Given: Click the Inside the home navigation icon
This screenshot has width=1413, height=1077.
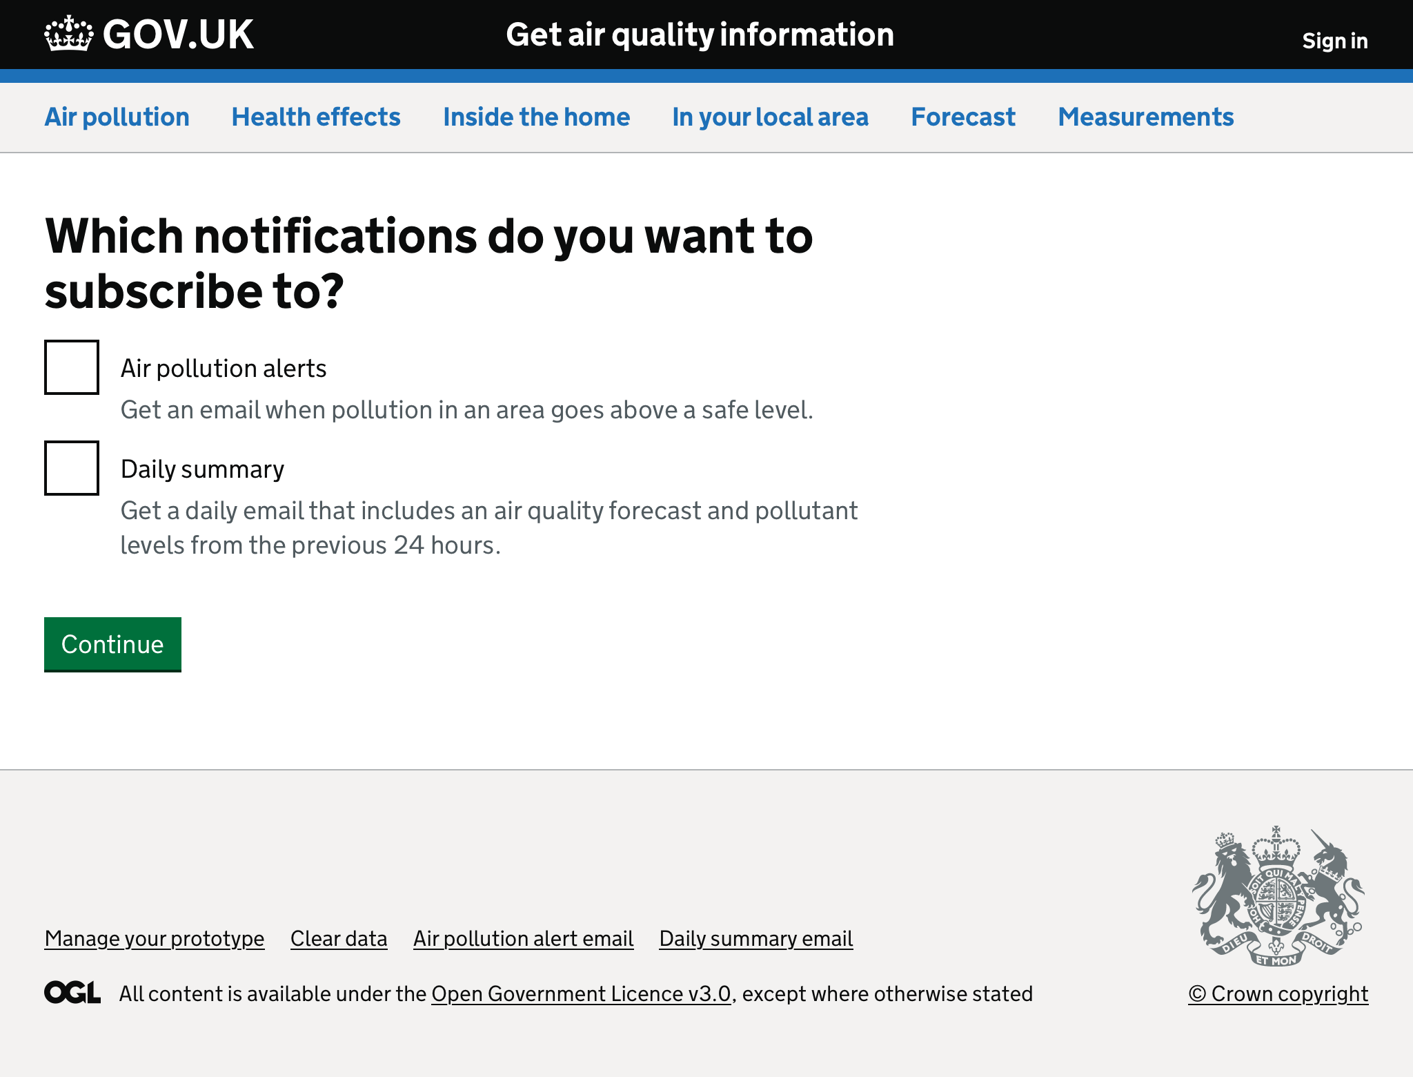Looking at the screenshot, I should coord(537,117).
